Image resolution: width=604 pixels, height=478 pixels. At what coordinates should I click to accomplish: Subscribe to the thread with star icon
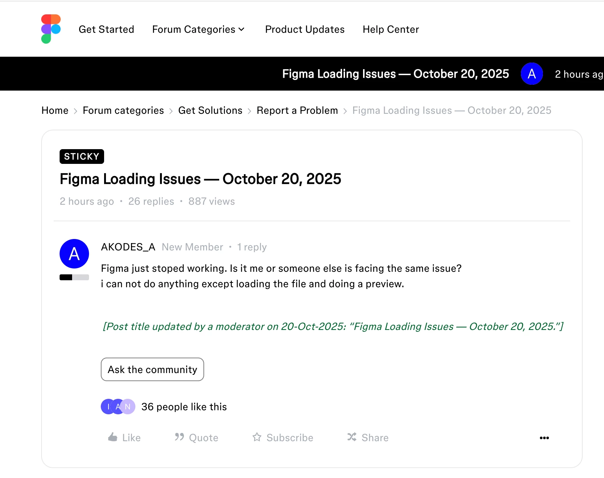283,437
